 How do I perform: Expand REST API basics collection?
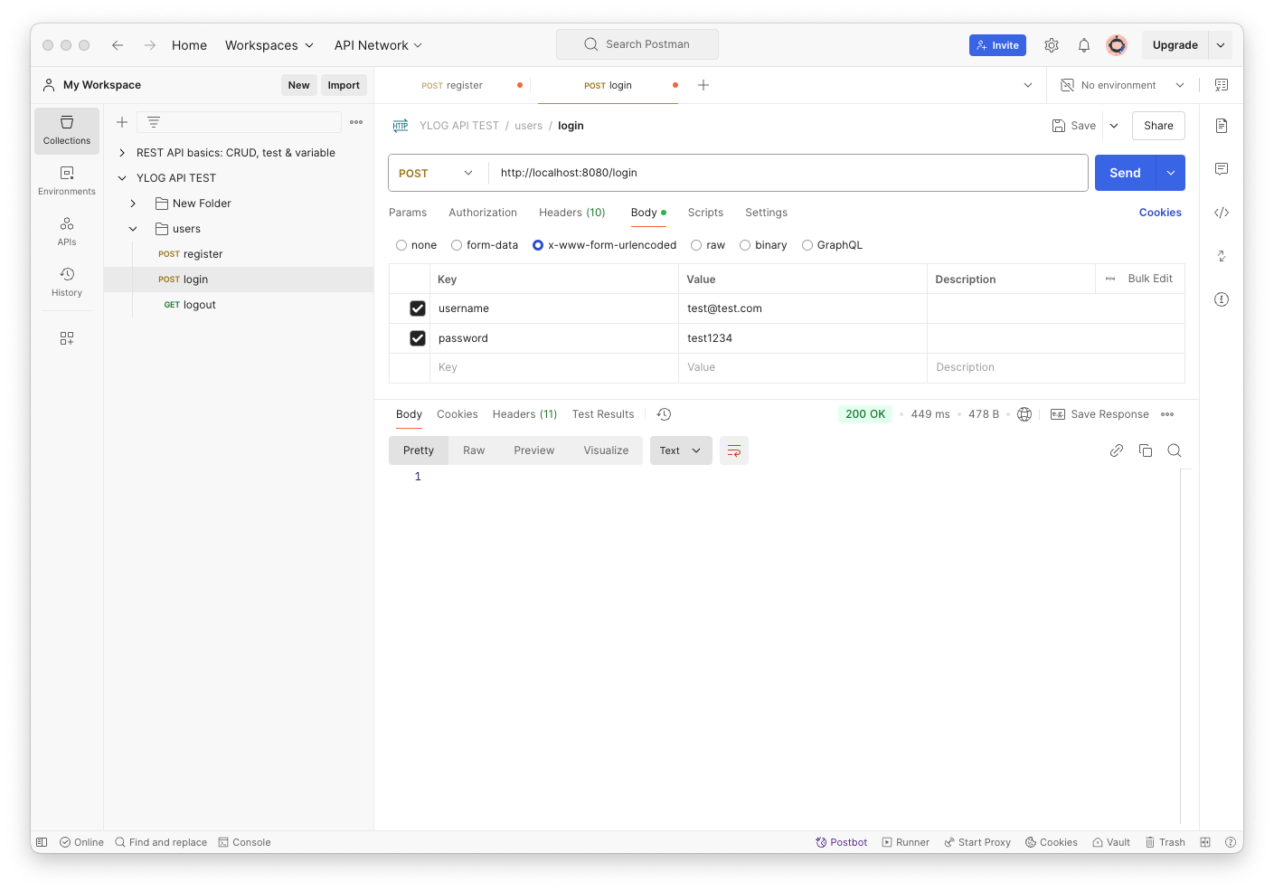click(122, 153)
